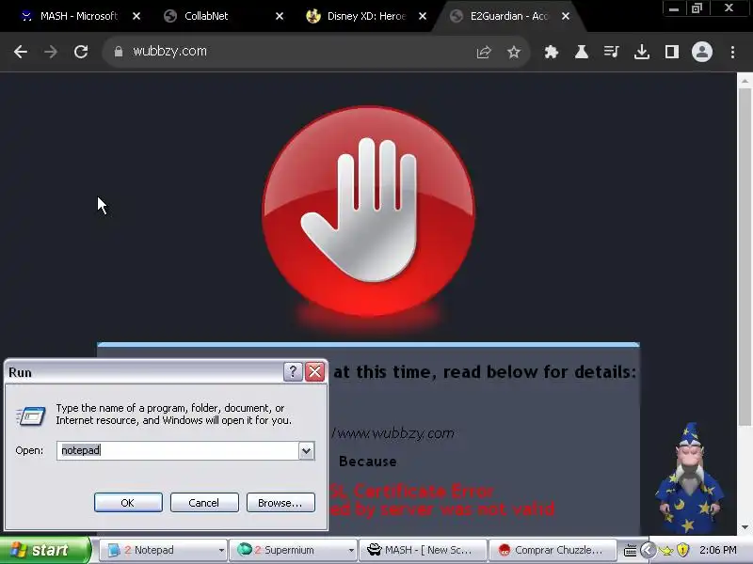Viewport: 753px width, 564px height.
Task: Close the Run dialog with red X
Action: coord(315,371)
